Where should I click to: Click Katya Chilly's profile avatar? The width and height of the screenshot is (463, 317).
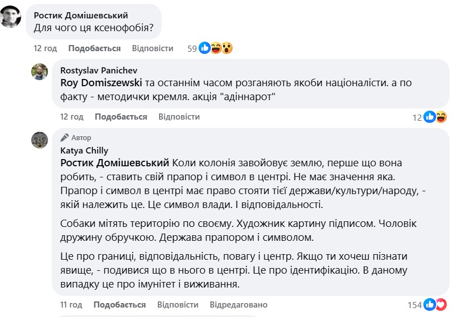[x=39, y=140]
